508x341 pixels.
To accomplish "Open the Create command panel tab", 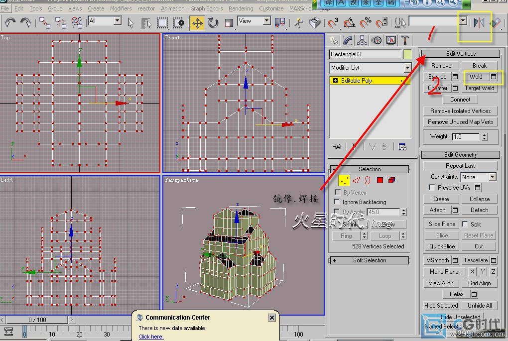I will (x=333, y=40).
